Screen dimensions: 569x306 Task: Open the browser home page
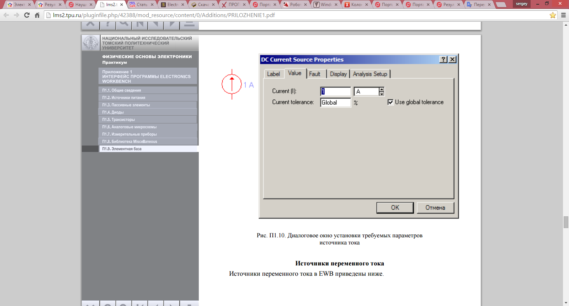(37, 15)
